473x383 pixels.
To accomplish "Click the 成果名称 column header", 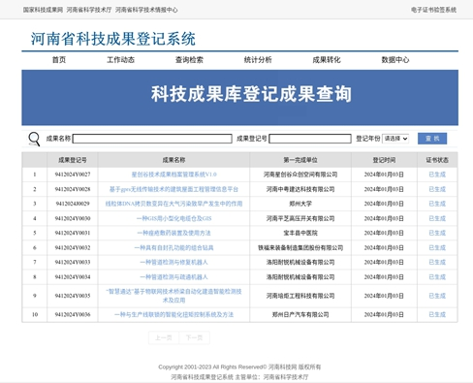I will 173,160.
